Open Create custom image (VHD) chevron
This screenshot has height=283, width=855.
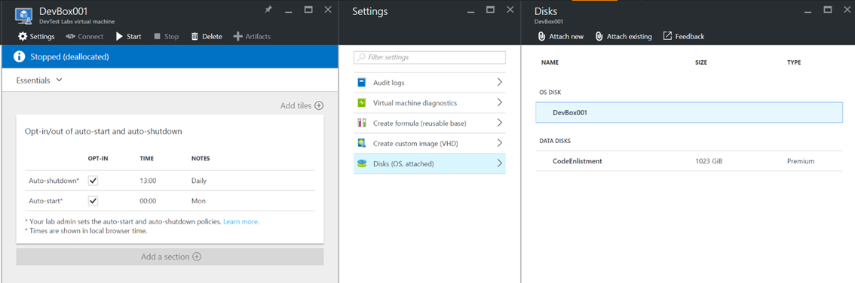pos(499,143)
